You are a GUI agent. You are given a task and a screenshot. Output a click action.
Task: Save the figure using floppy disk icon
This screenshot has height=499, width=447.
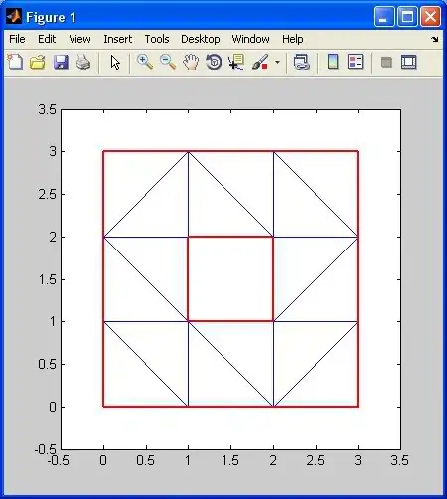(61, 62)
